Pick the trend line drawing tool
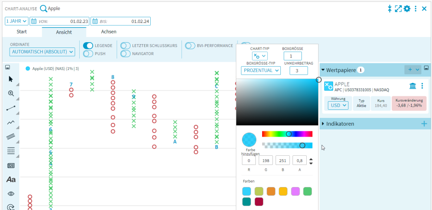 point(11,108)
